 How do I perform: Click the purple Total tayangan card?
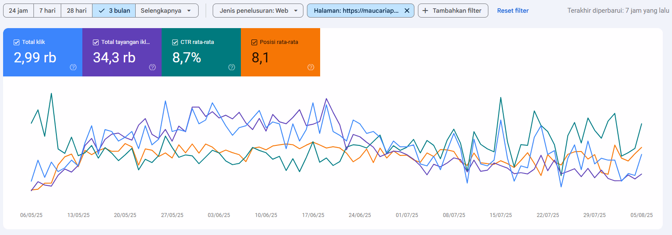[x=122, y=52]
